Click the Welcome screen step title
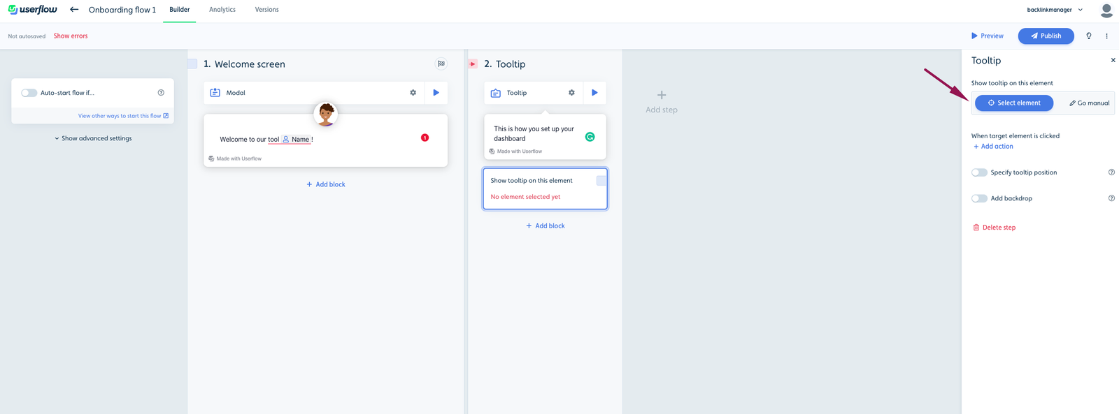The width and height of the screenshot is (1119, 414). (x=250, y=64)
